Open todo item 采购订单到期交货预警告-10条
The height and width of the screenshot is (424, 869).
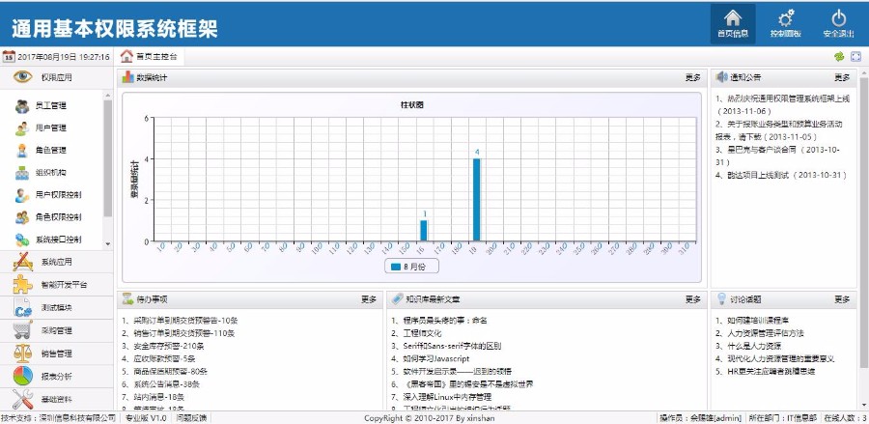[x=181, y=321]
